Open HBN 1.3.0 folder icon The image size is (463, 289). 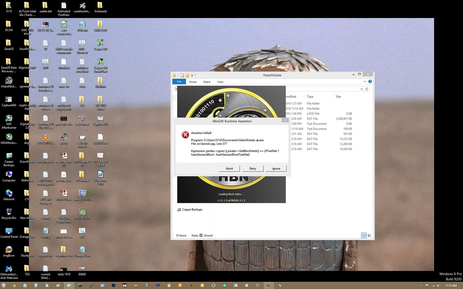click(x=100, y=26)
